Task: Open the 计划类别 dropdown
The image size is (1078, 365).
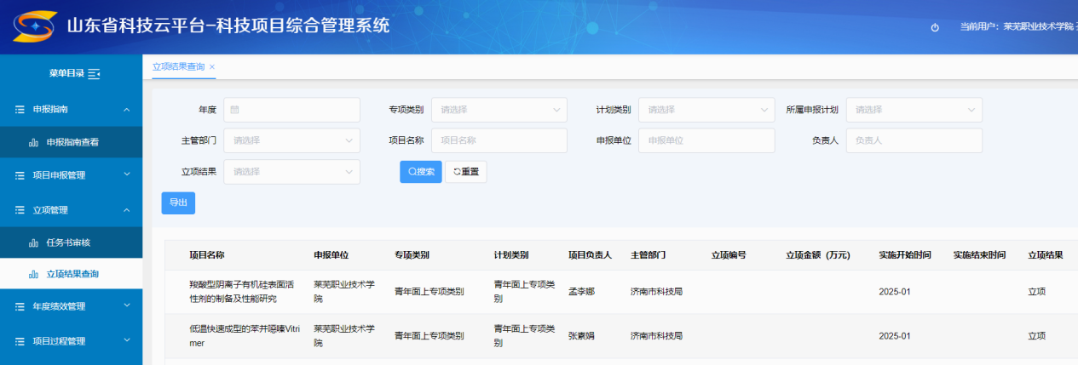Action: point(706,110)
